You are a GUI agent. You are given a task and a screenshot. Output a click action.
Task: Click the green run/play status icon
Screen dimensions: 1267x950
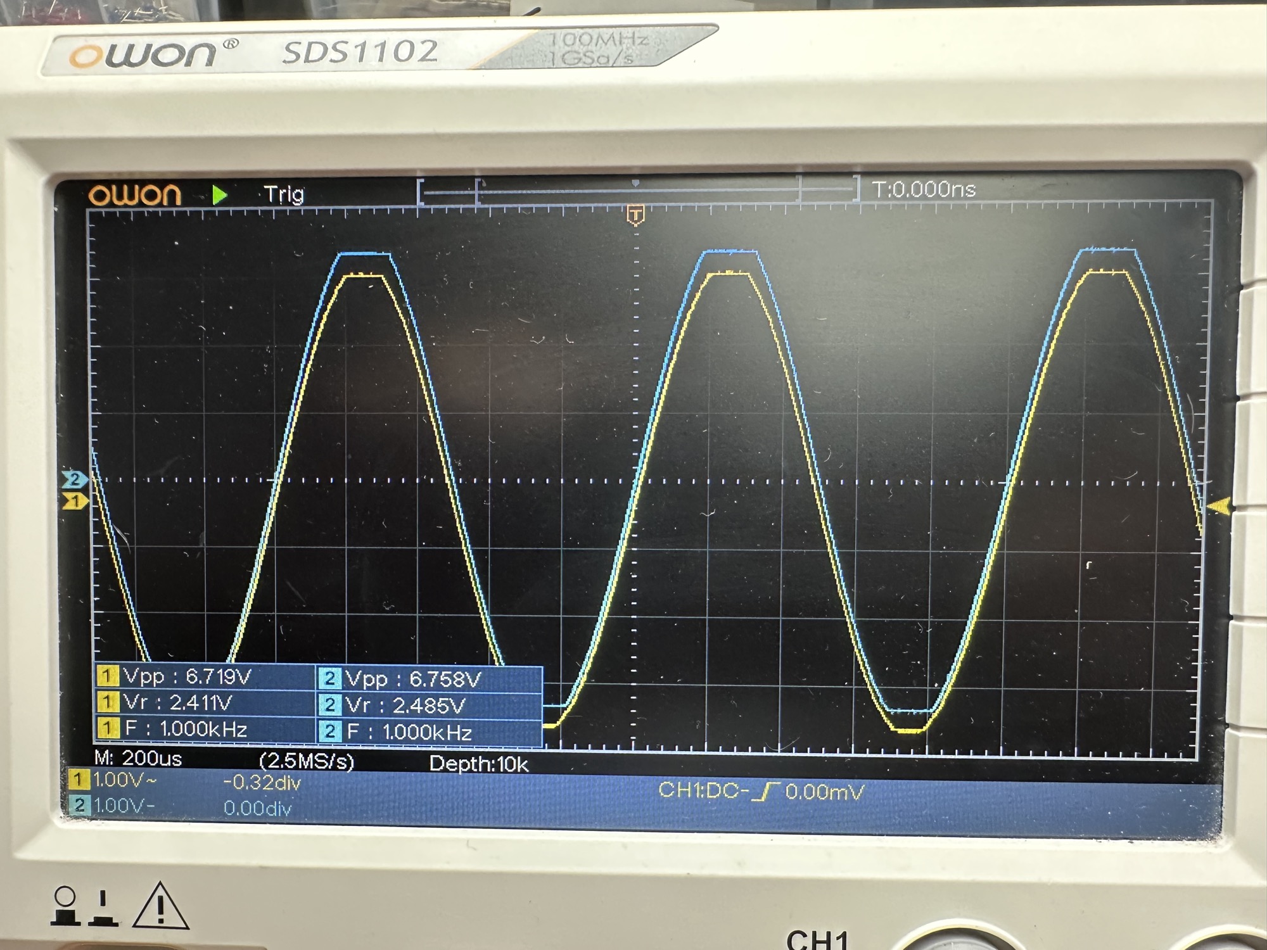220,194
